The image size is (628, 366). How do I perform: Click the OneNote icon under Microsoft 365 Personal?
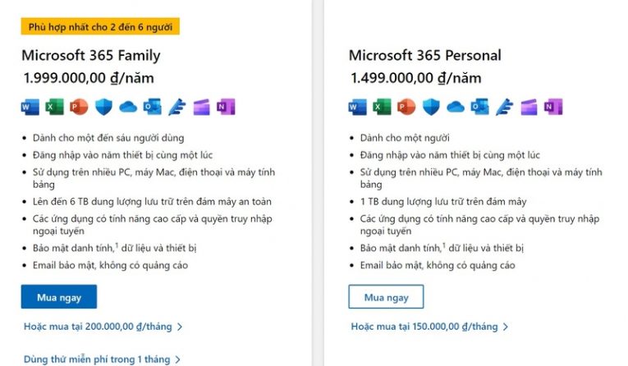[x=553, y=107]
